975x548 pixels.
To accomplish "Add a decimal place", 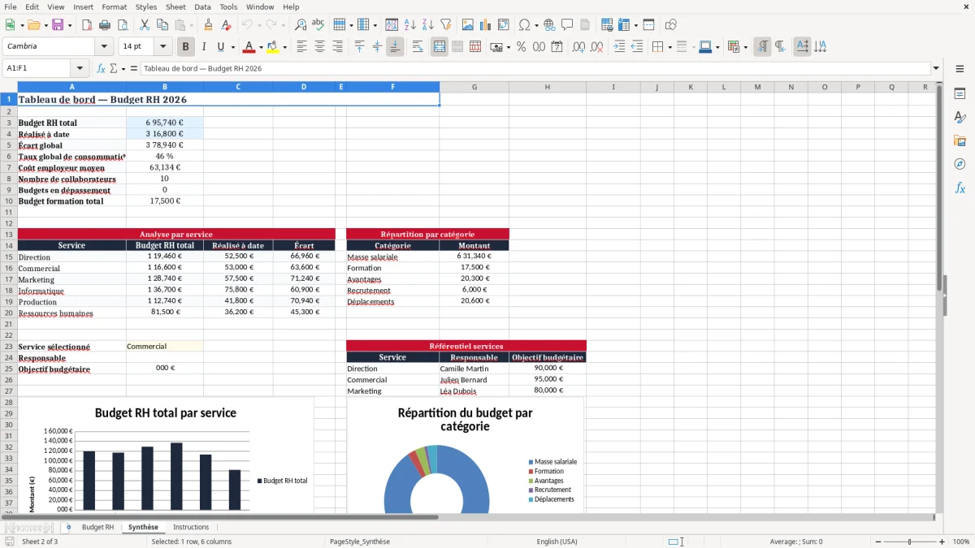I will pos(579,47).
